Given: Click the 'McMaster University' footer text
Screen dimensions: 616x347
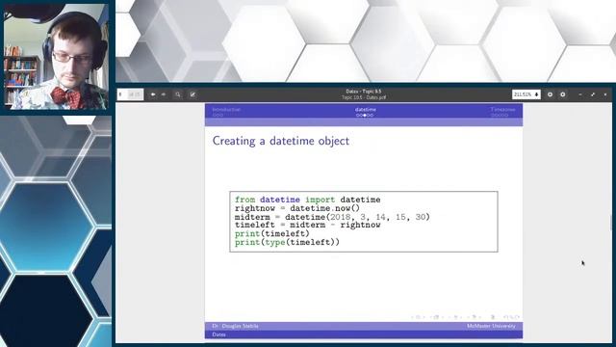Looking at the screenshot, I should pyautogui.click(x=491, y=326).
